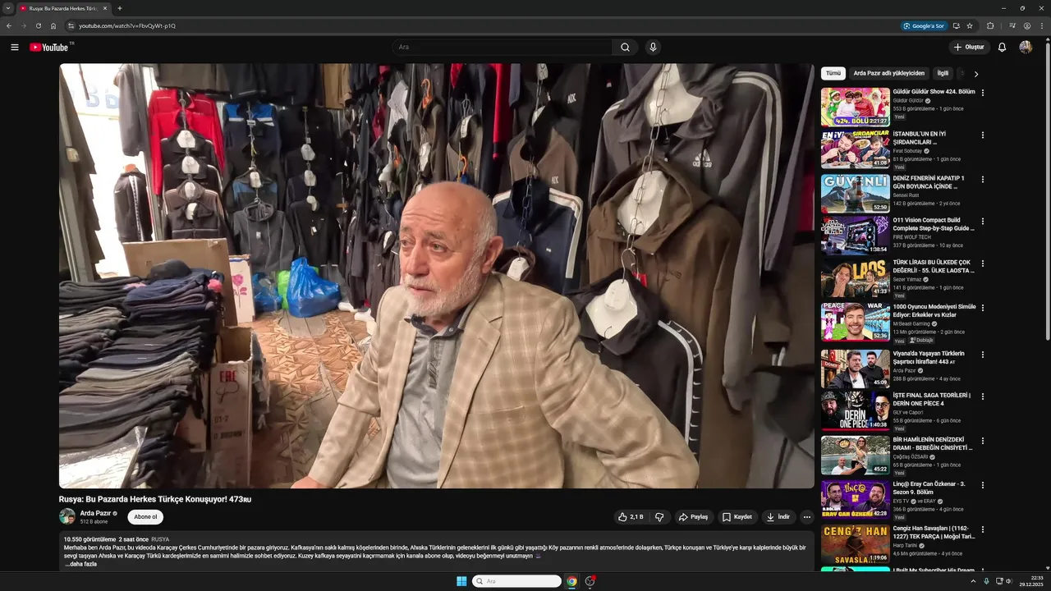Click the Chrome icon in the taskbar
Image resolution: width=1051 pixels, height=591 pixels.
point(571,581)
